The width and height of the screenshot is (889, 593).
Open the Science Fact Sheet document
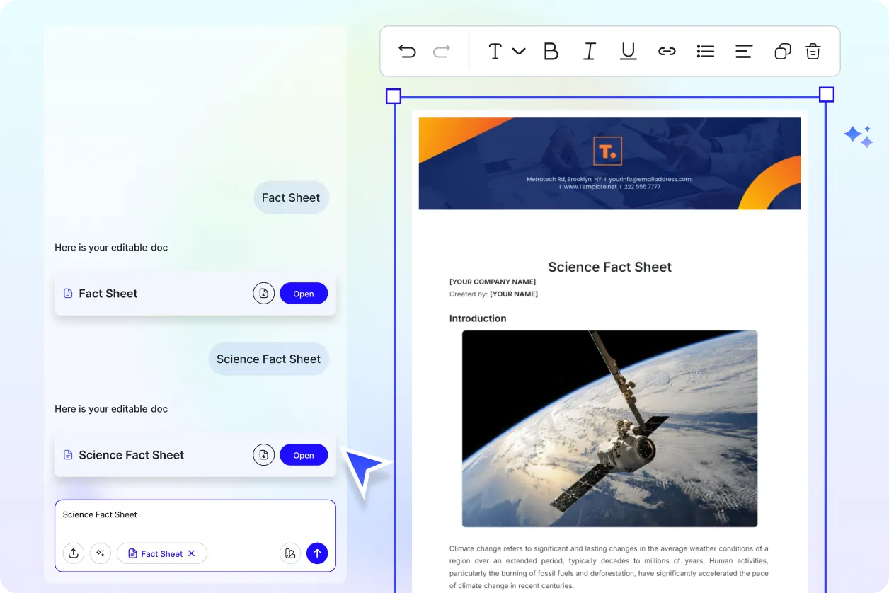[x=304, y=455]
